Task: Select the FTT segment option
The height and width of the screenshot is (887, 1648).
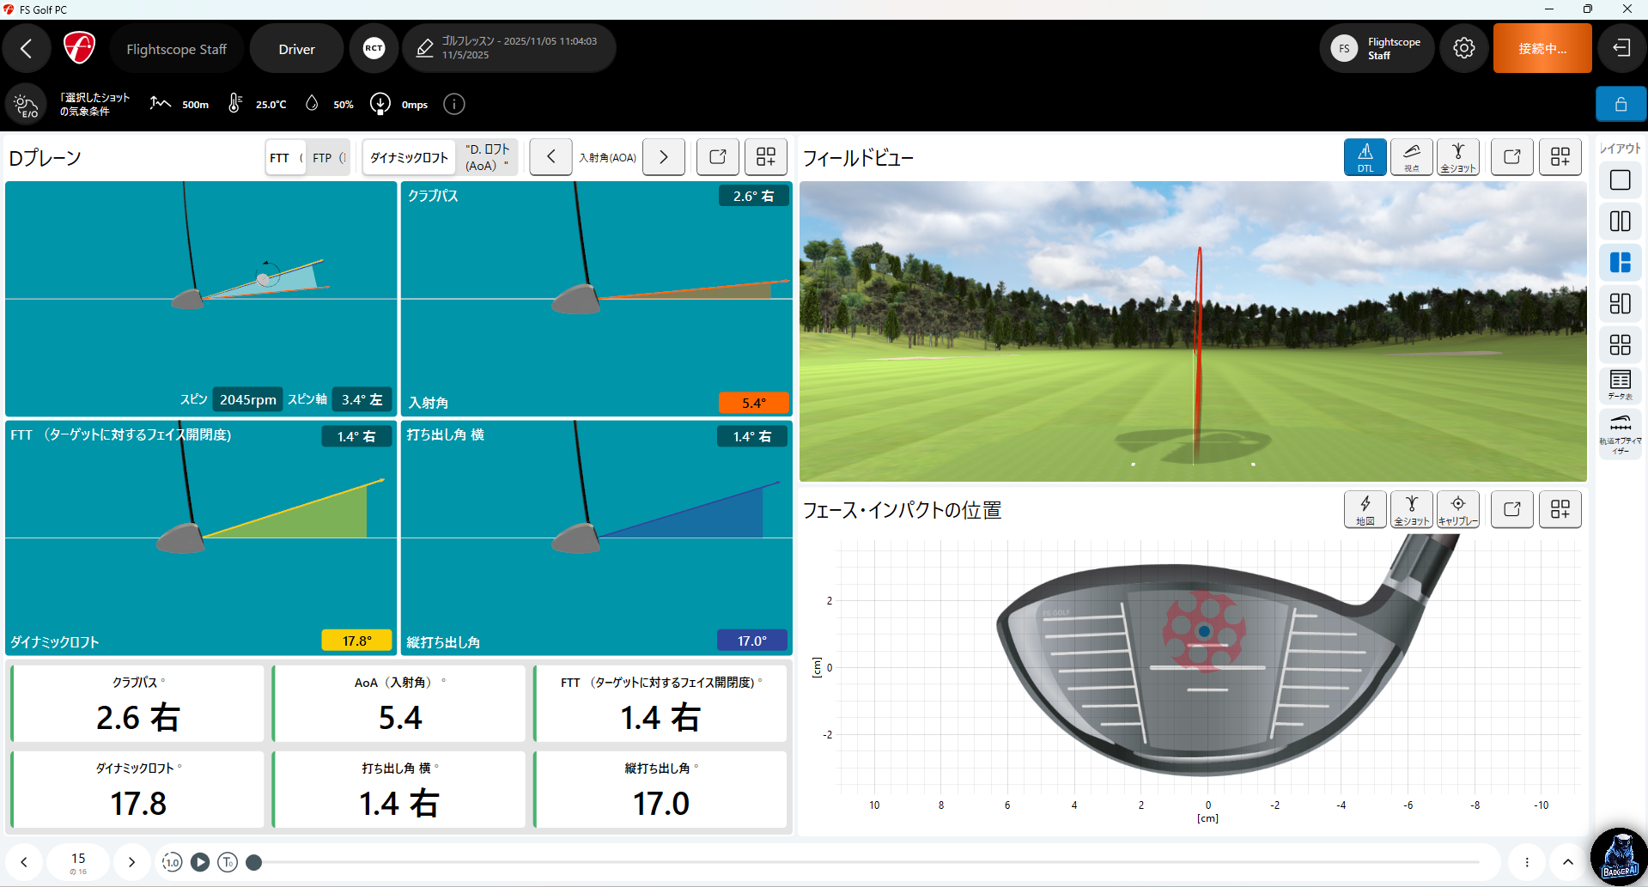Action: [285, 158]
